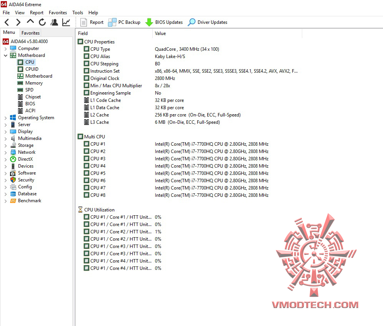This screenshot has height=326, width=383.
Task: Refresh the current page
Action: [42, 22]
